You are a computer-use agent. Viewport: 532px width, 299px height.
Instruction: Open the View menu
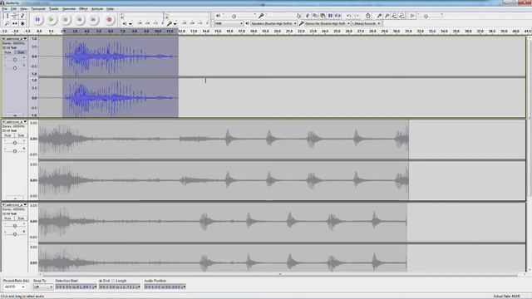(x=24, y=9)
